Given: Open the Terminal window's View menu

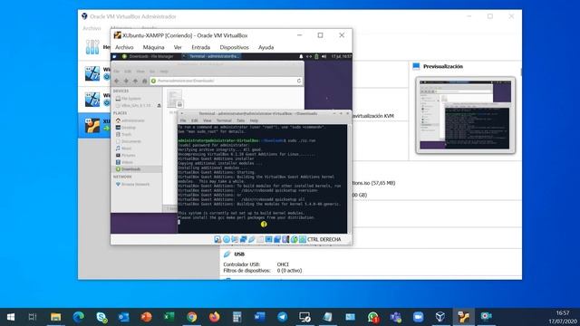Looking at the screenshot, I should (208, 120).
